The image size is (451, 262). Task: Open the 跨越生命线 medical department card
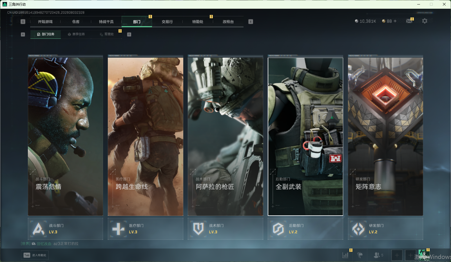(146, 137)
